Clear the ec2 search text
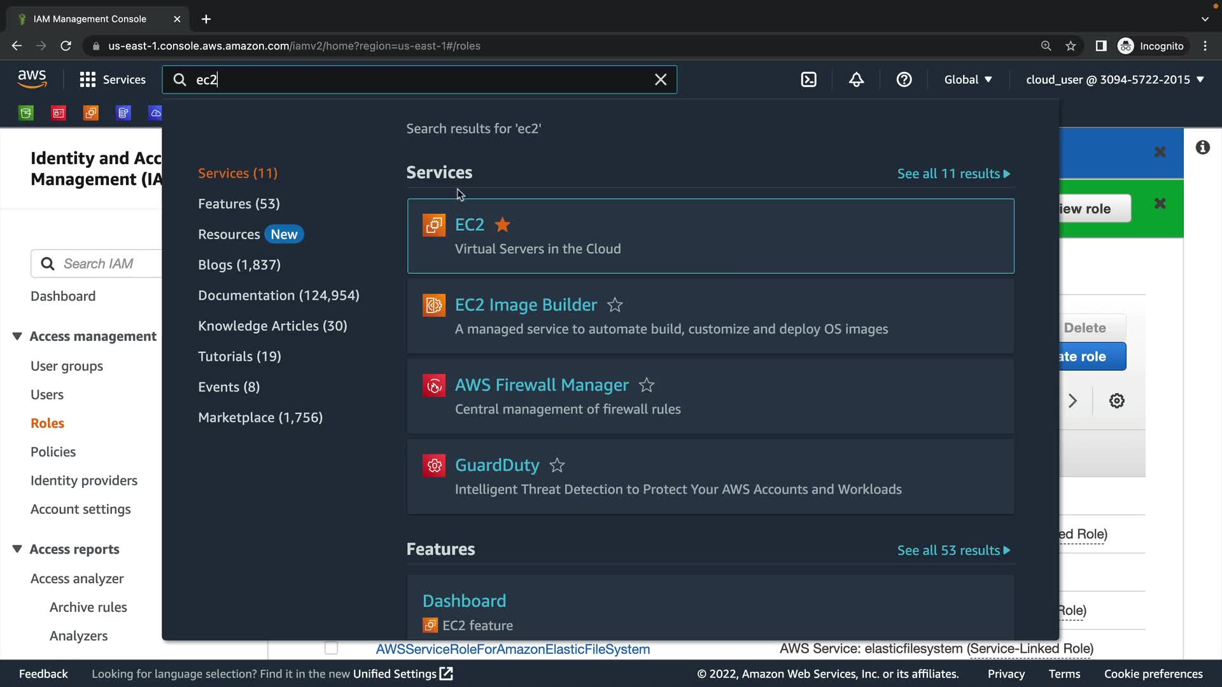Viewport: 1222px width, 687px height. click(661, 80)
